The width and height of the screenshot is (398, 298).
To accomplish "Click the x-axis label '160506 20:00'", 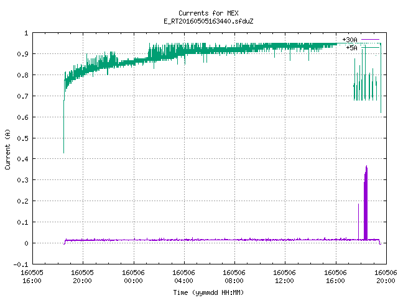I will 386,276.
